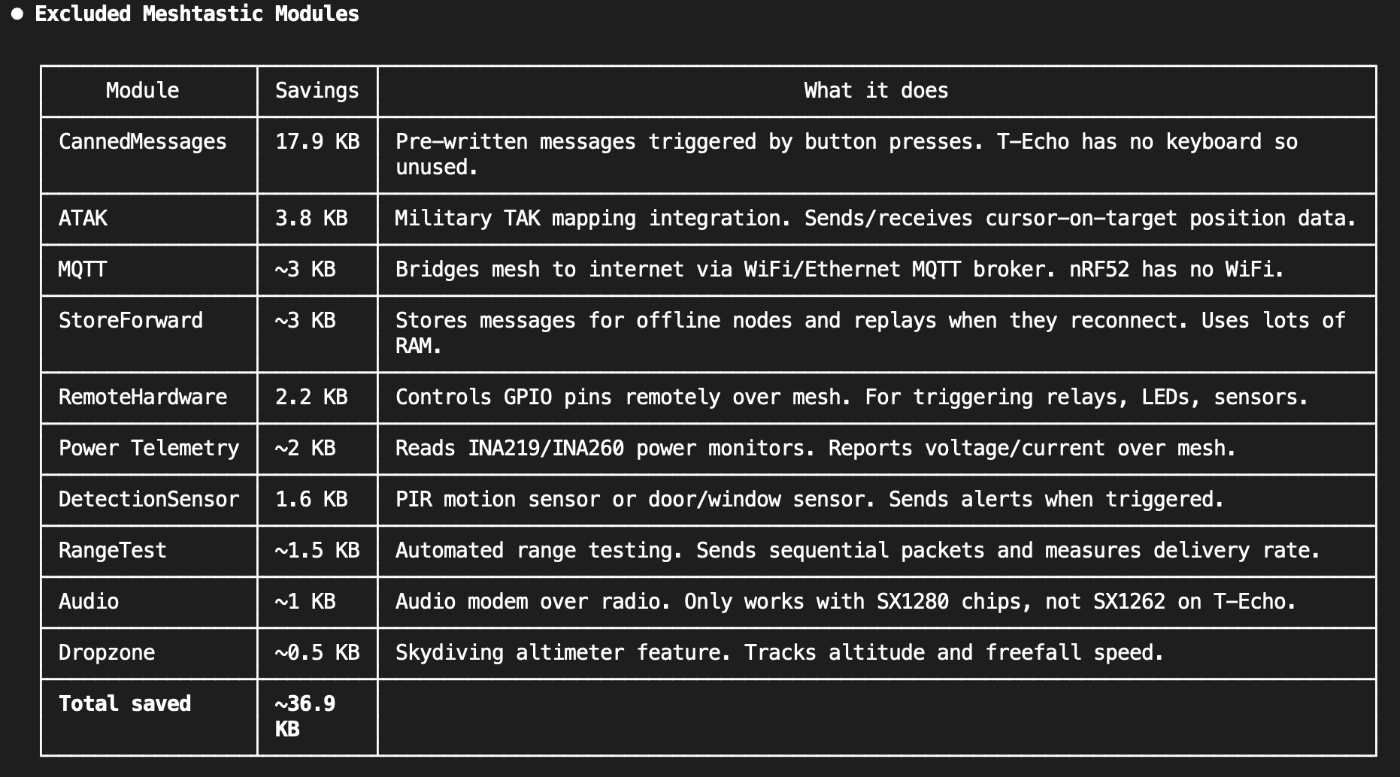The width and height of the screenshot is (1400, 777).
Task: Click the What it does header
Action: click(x=876, y=91)
